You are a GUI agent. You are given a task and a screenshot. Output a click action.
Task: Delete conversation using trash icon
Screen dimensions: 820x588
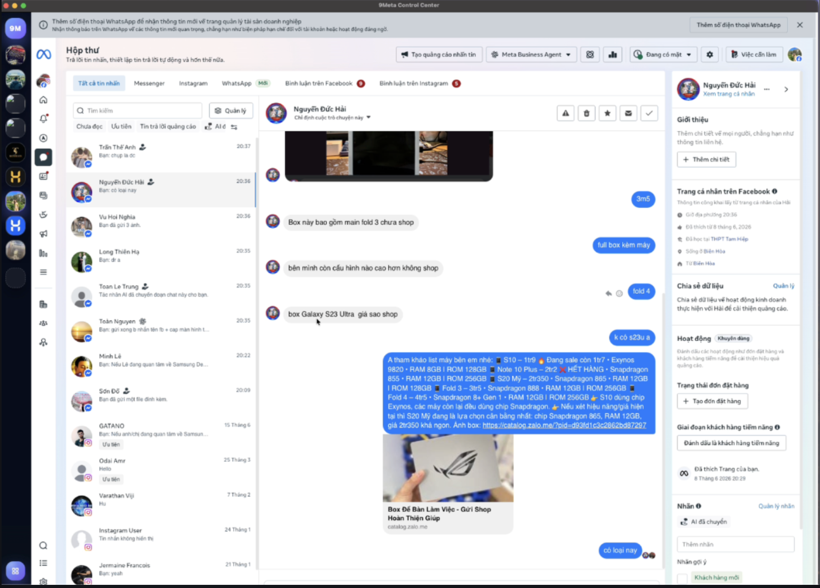pyautogui.click(x=586, y=113)
